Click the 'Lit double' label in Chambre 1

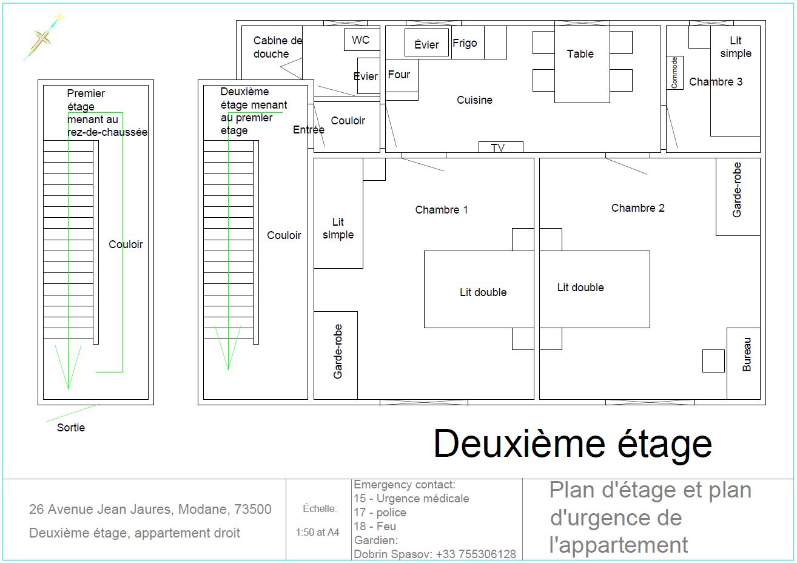[483, 292]
